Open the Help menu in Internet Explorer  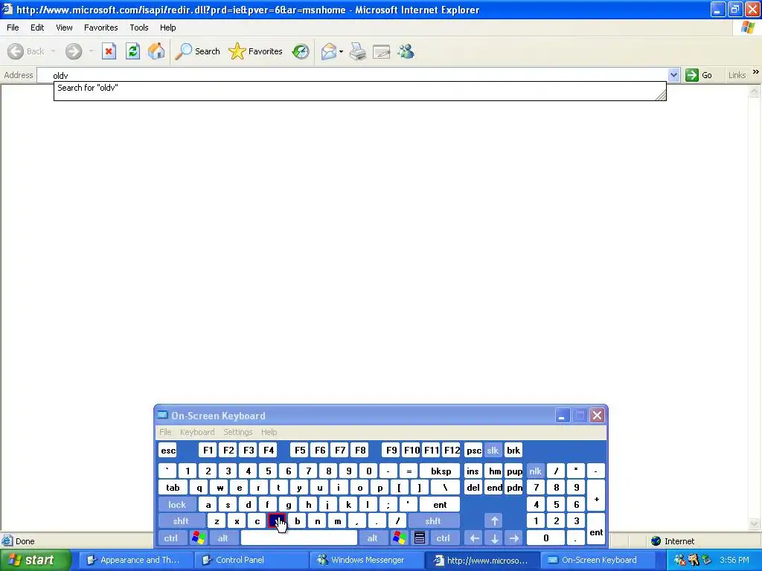coord(167,28)
